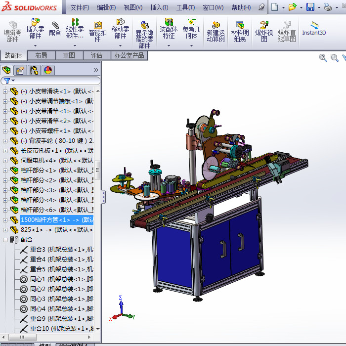Select 小皮带螺杆<1> in tree
The width and height of the screenshot is (346, 346).
[57, 131]
